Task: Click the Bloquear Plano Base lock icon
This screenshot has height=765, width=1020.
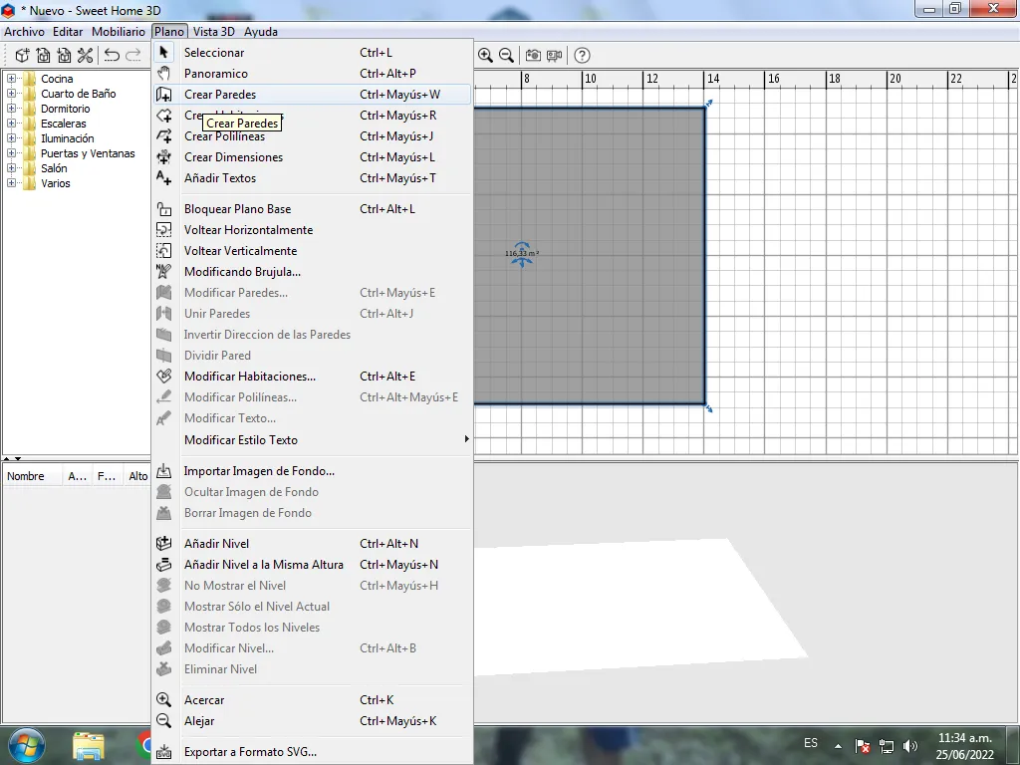Action: click(x=164, y=209)
